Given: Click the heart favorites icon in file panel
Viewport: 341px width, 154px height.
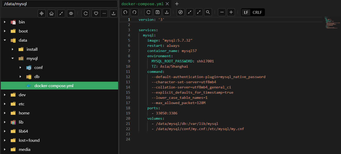Looking at the screenshot, I should [x=96, y=14].
